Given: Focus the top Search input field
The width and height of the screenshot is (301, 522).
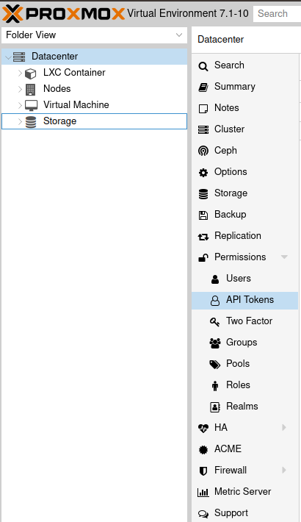Looking at the screenshot, I should click(x=277, y=14).
